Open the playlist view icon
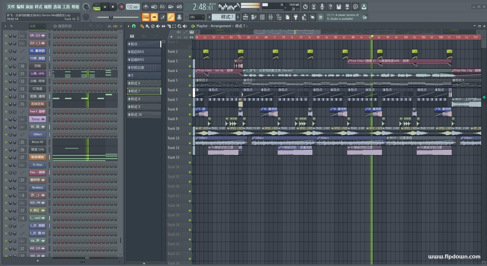This screenshot has width=487, height=266. pyautogui.click(x=246, y=17)
